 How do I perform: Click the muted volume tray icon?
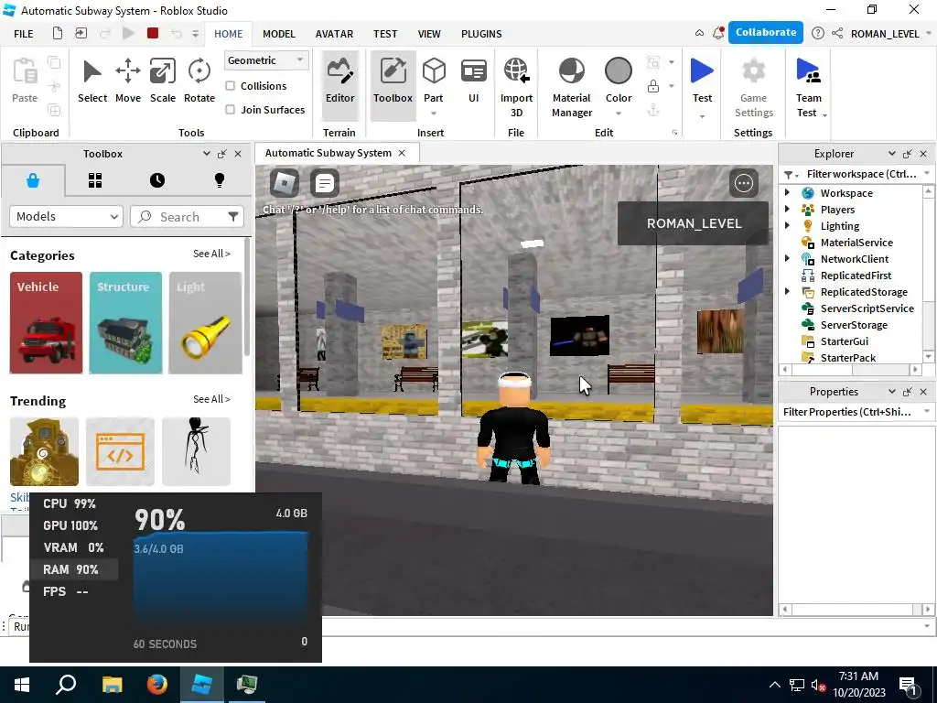(x=818, y=685)
